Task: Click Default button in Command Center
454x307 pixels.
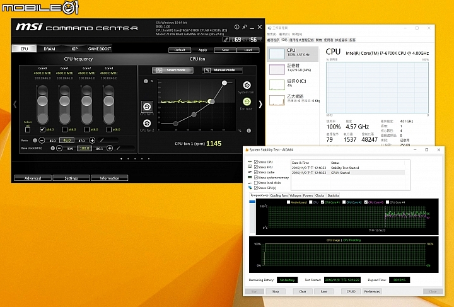Action: pos(180,50)
